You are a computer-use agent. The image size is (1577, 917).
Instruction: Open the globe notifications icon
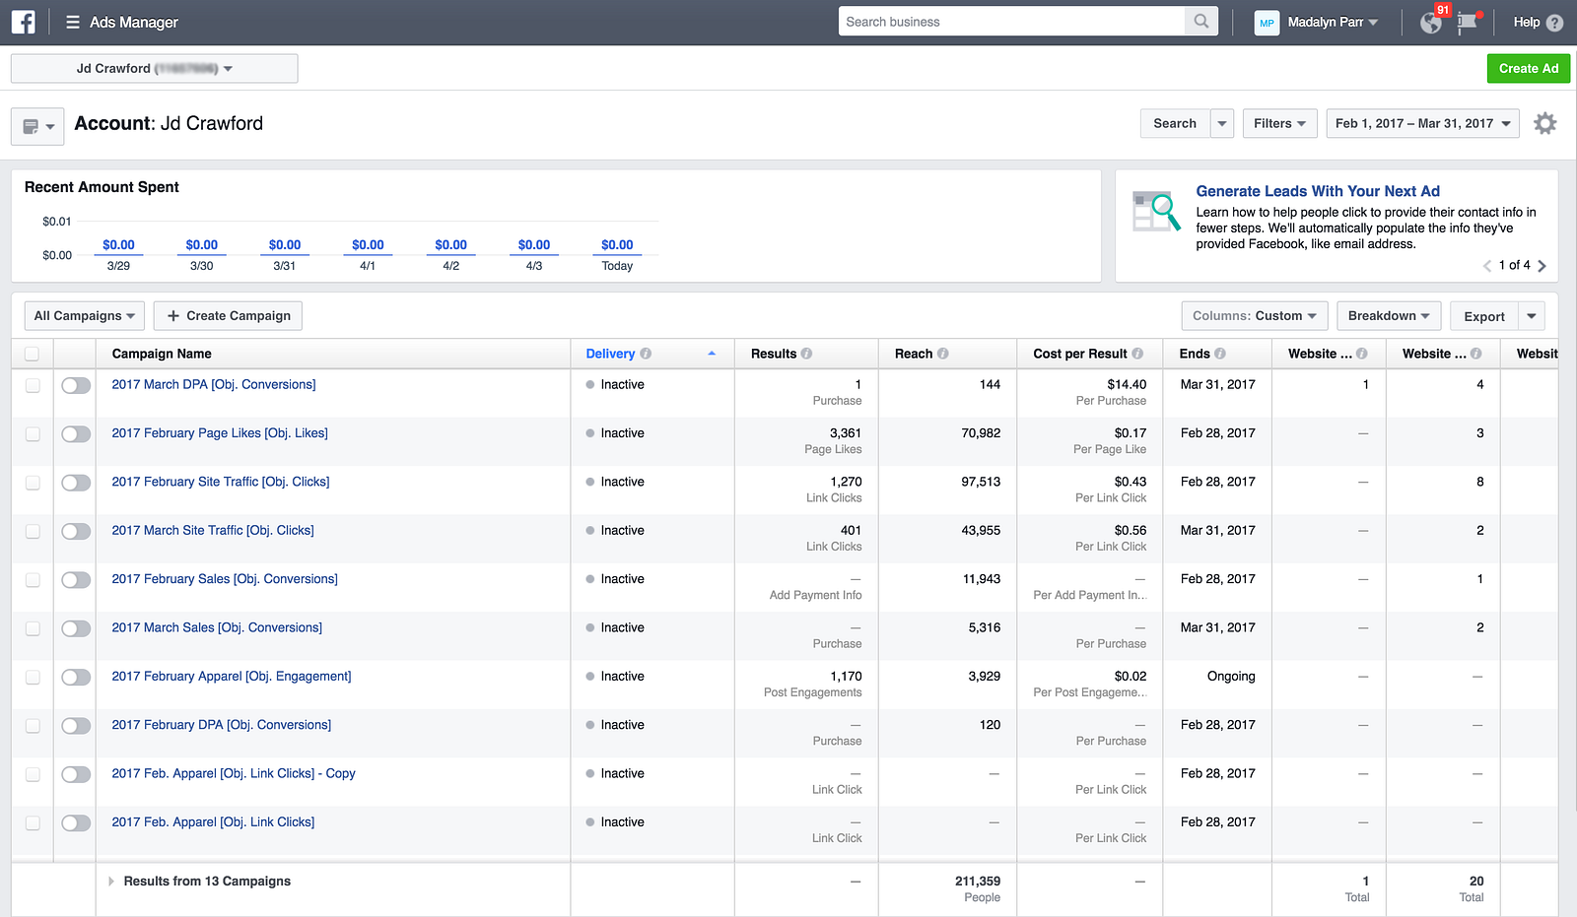(1431, 23)
